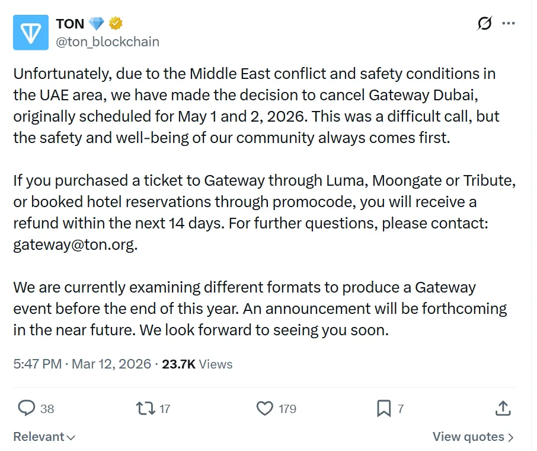Screen dimensions: 537x451
Task: Reply to the TON tweet
Action: coord(27,408)
